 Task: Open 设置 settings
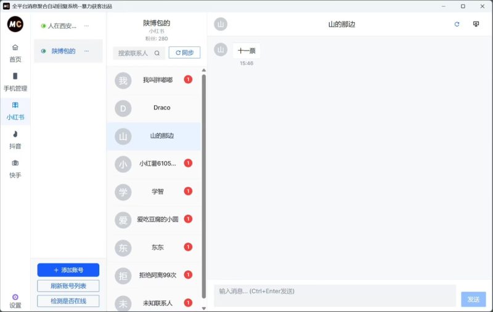(15, 301)
